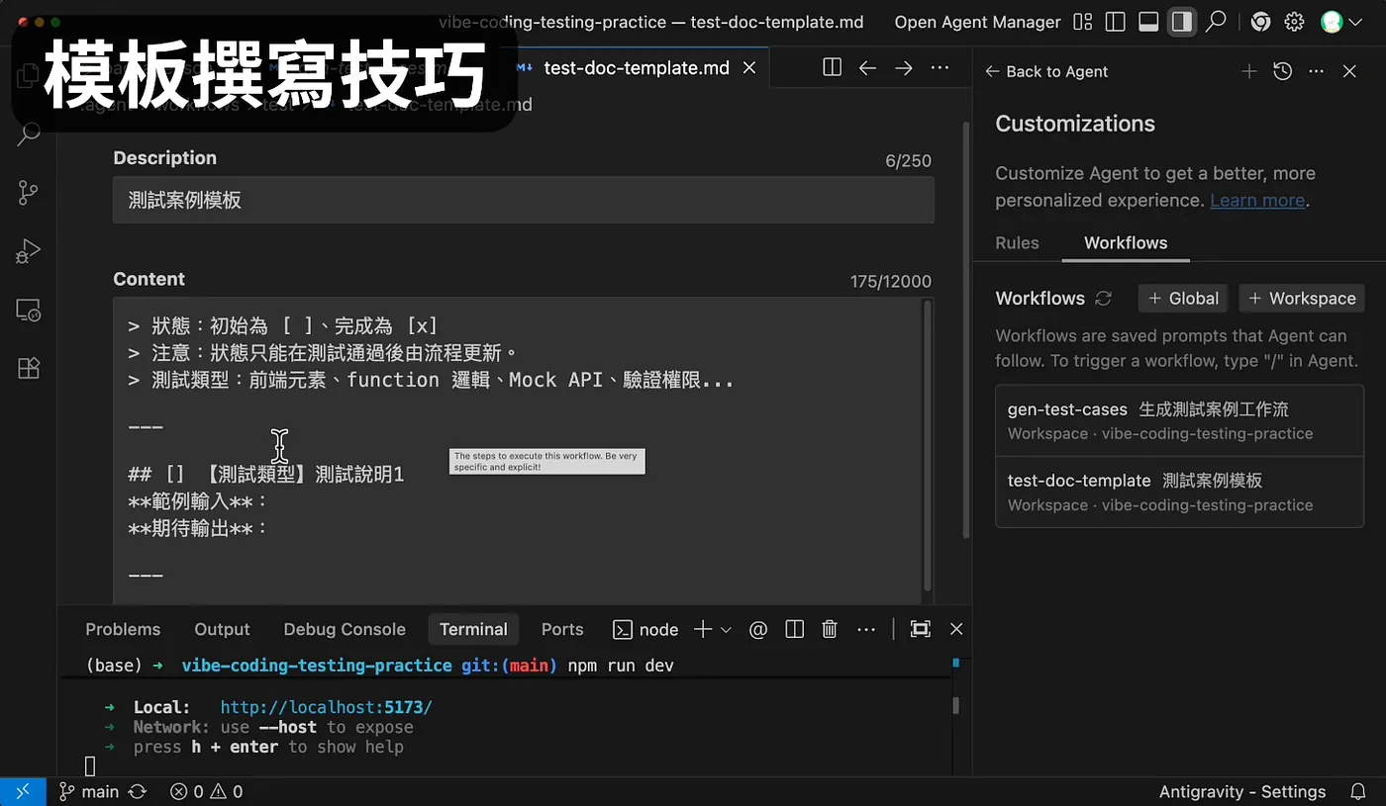Image resolution: width=1386 pixels, height=806 pixels.
Task: Click the Chrome browser icon in title bar
Action: pyautogui.click(x=1260, y=22)
